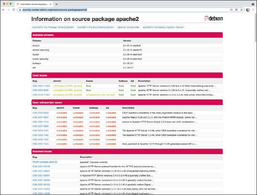Open the TEMP-0536666 resolved issue link

pyautogui.click(x=45, y=162)
